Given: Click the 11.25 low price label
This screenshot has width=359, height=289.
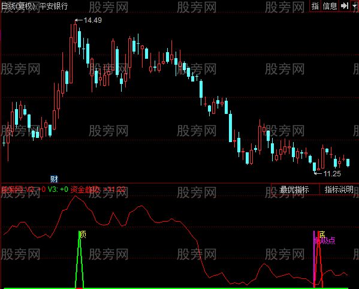Looking at the screenshot, I should pos(332,174).
